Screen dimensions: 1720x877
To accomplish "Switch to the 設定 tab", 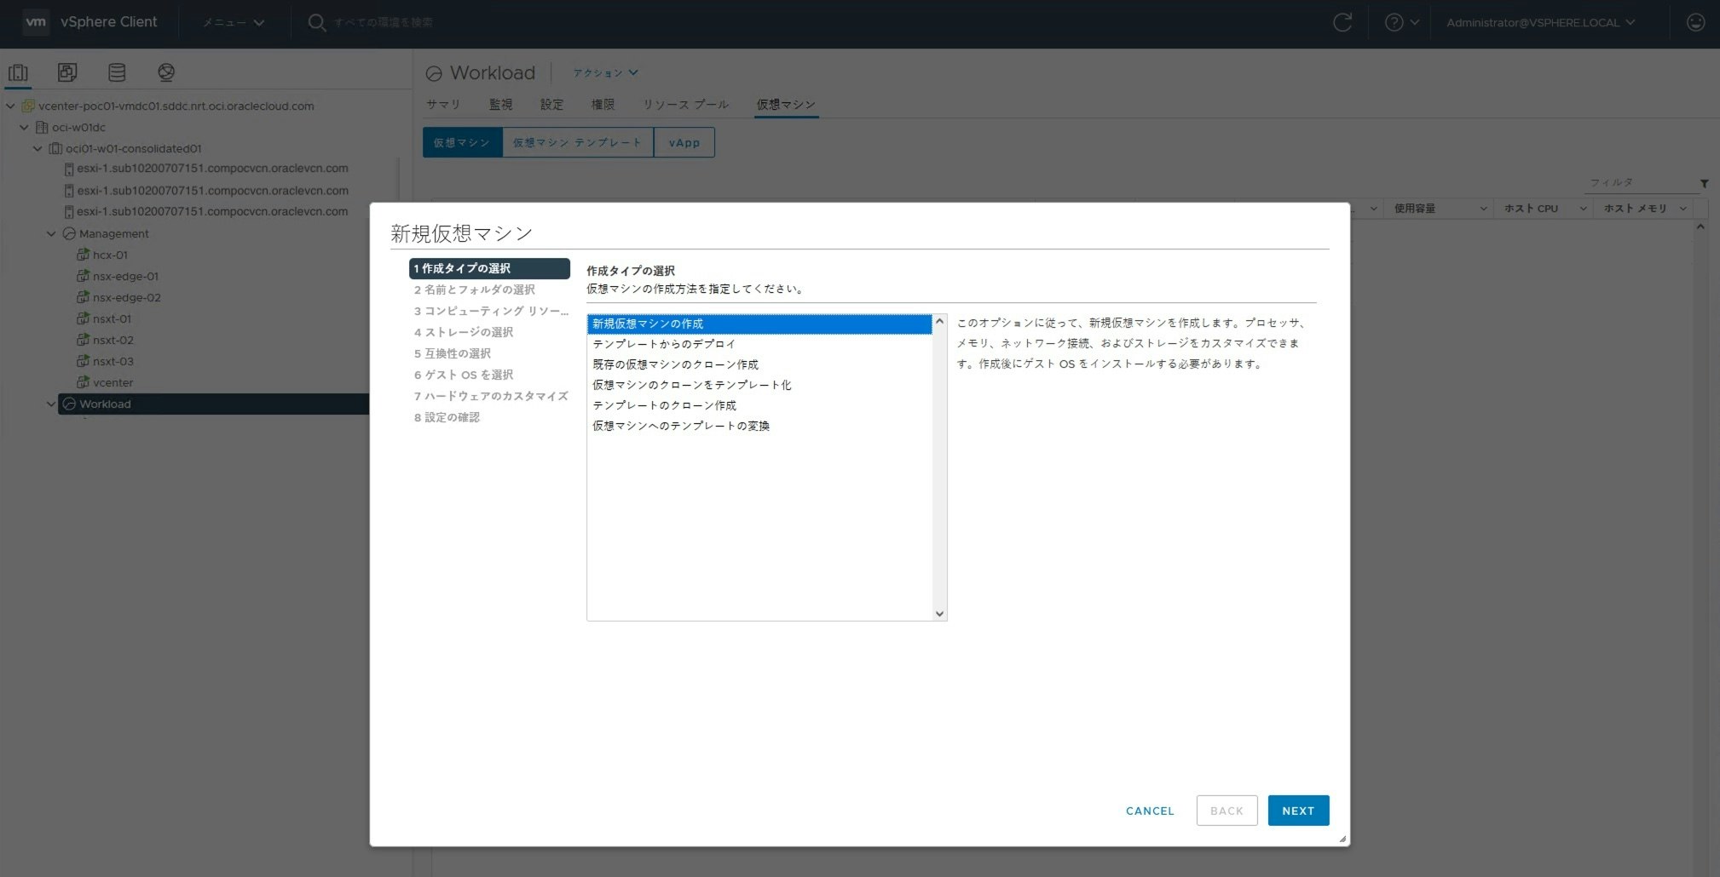I will (x=551, y=105).
